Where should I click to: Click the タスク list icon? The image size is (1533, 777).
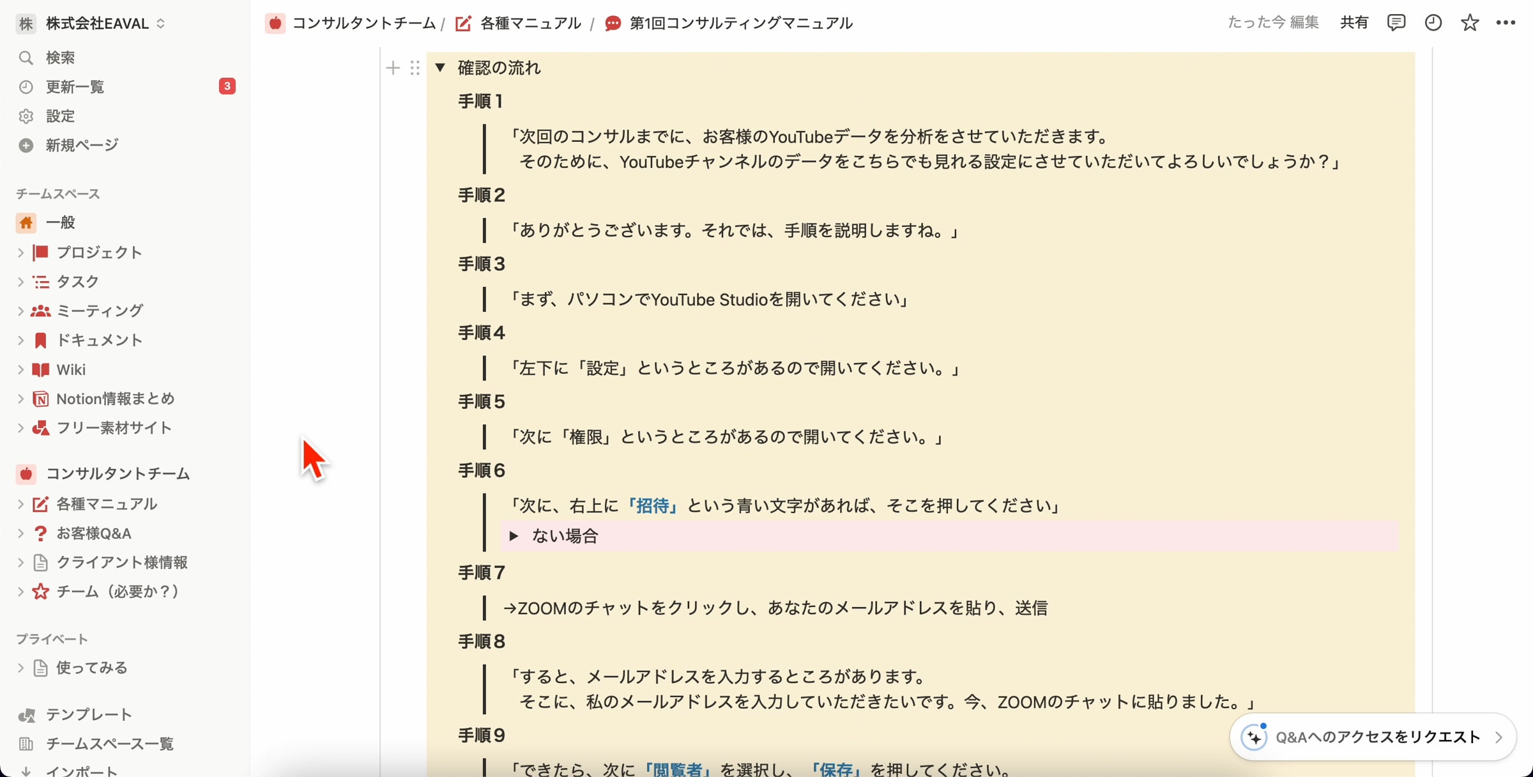(x=40, y=282)
